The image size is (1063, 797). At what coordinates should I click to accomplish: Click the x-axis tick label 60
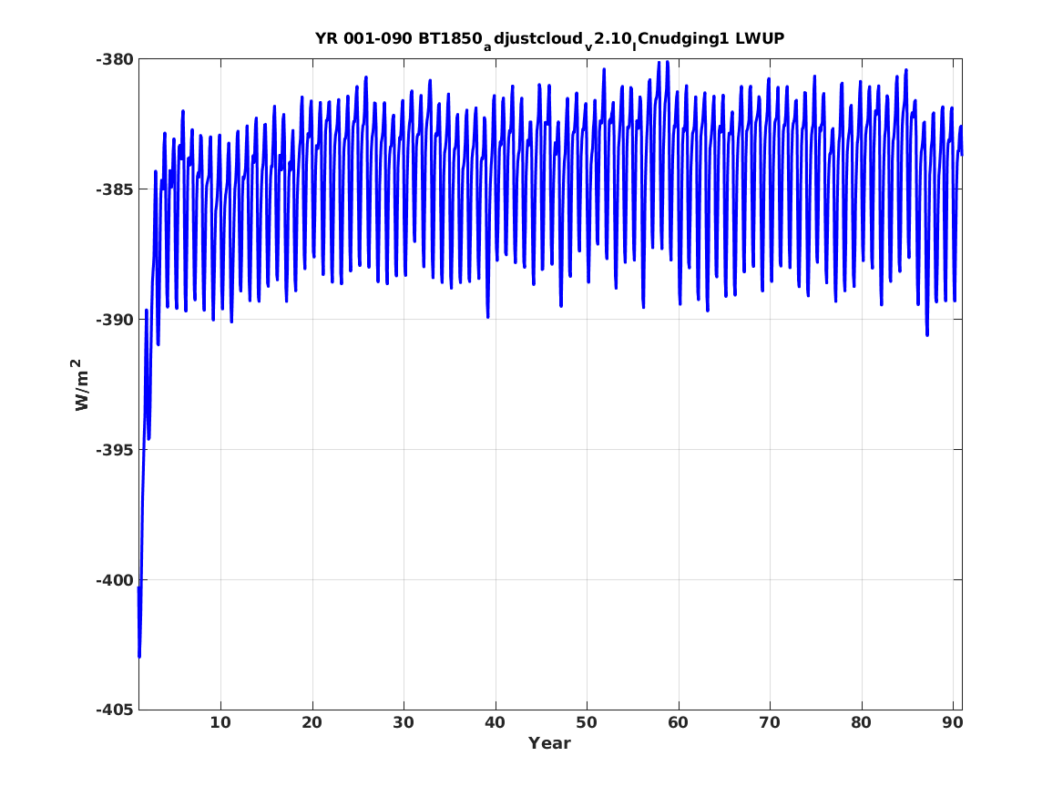pyautogui.click(x=678, y=723)
